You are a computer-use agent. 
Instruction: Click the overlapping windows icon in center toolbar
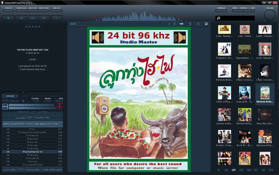(x=206, y=24)
